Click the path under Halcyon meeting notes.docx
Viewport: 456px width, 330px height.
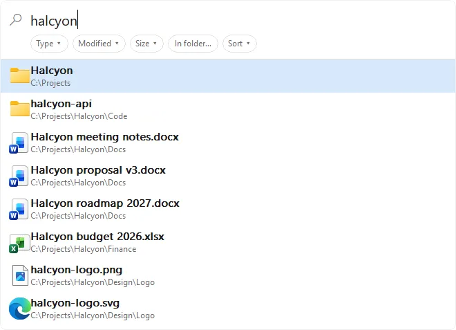[78, 149]
